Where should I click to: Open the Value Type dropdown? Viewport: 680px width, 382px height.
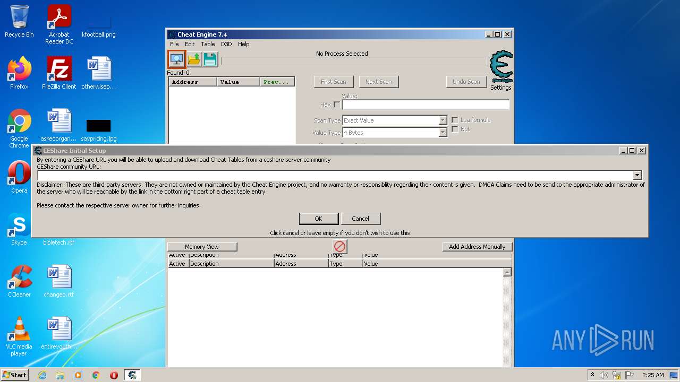click(395, 133)
